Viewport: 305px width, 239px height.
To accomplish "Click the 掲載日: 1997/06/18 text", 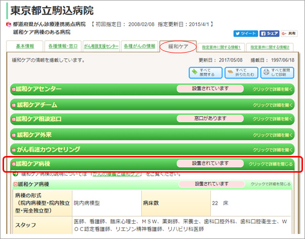I will coord(273,60).
